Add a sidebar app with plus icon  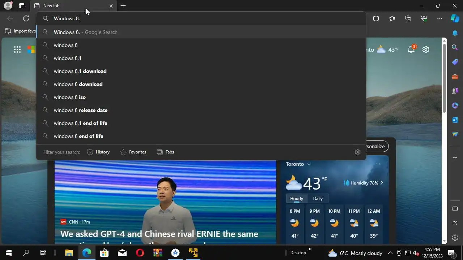pos(455,157)
